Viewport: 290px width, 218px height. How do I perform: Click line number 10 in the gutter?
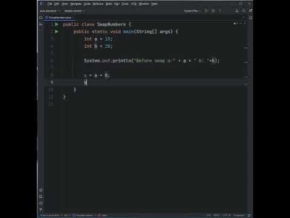(51, 90)
